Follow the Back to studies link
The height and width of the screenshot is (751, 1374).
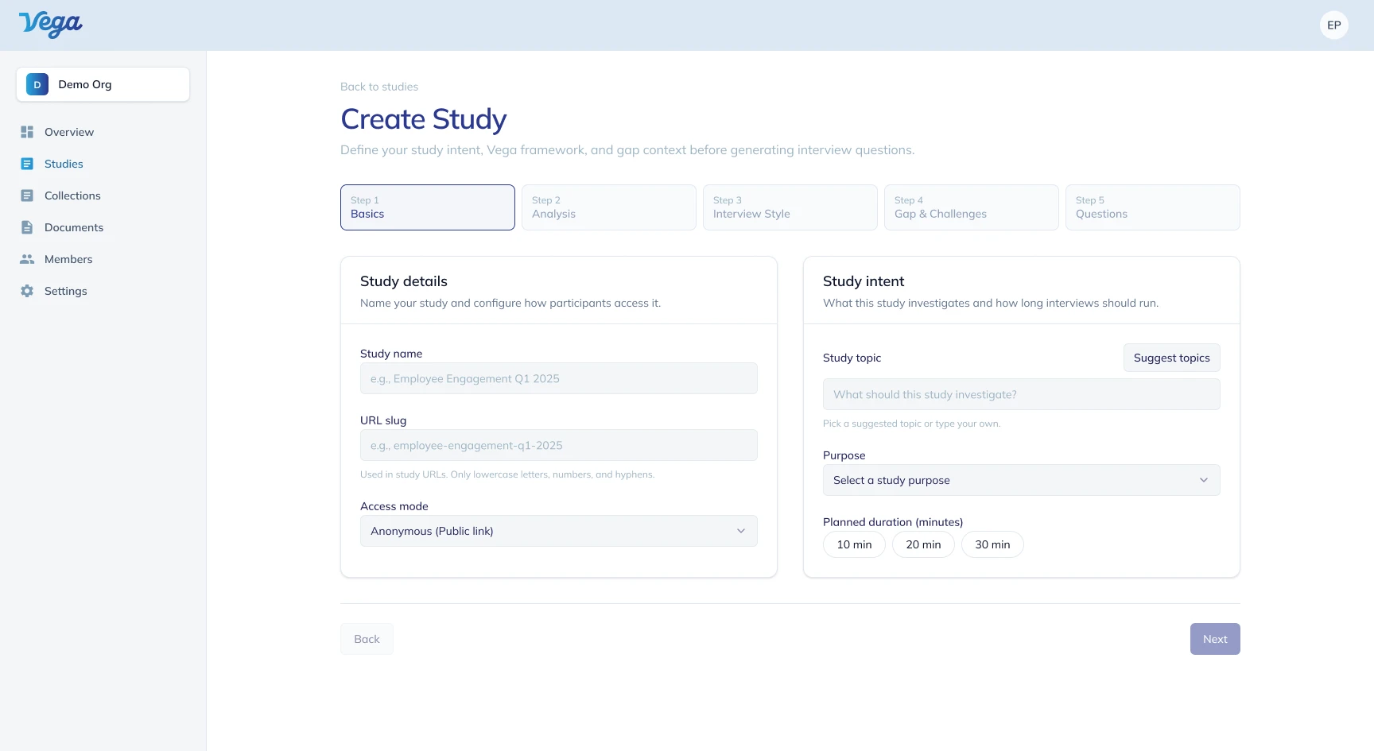click(x=379, y=87)
